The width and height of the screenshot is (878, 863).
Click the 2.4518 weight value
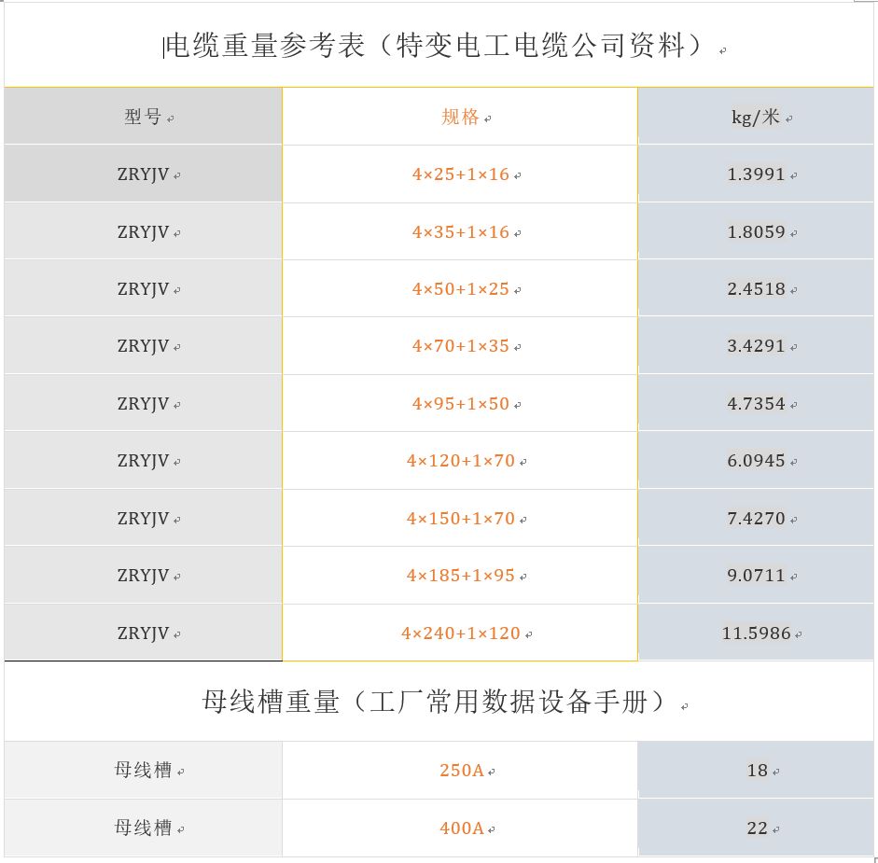(x=756, y=289)
